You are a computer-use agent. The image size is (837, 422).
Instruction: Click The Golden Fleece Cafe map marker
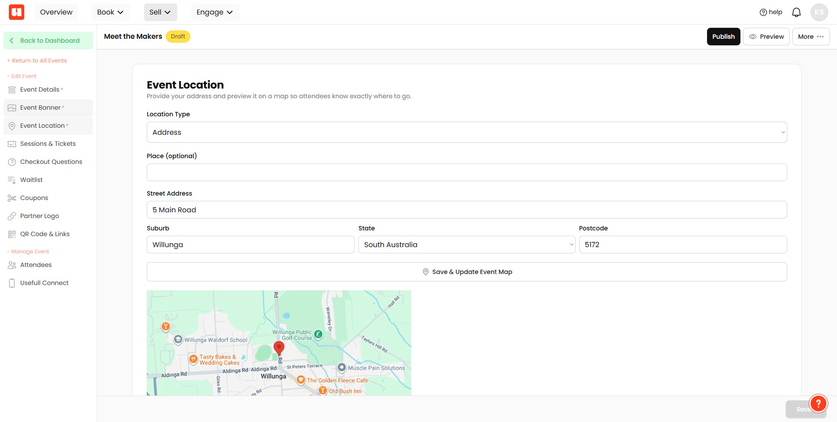pos(301,380)
